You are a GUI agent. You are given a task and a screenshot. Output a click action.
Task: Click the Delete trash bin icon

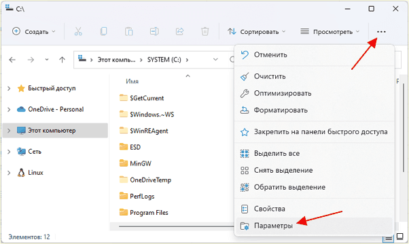coord(205,31)
